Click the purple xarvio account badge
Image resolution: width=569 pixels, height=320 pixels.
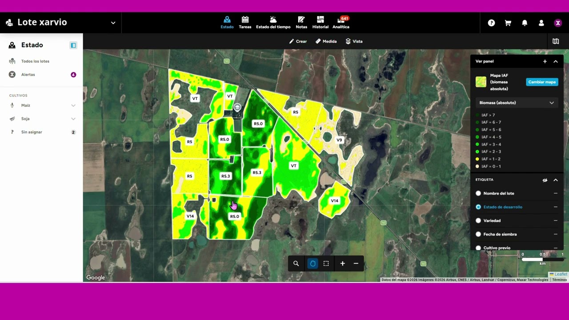coord(558,23)
